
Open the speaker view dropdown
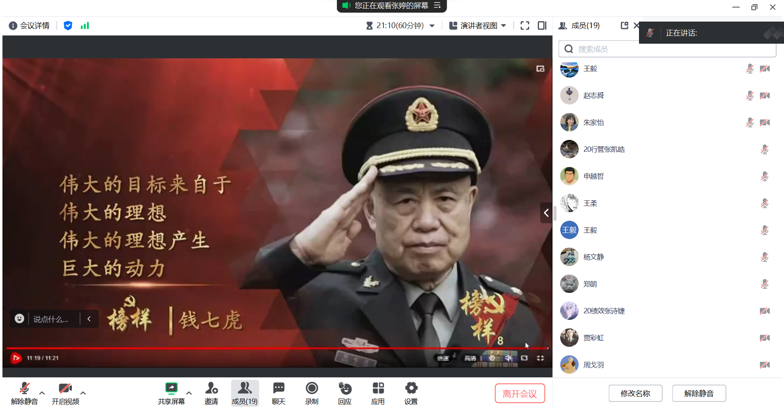point(478,26)
